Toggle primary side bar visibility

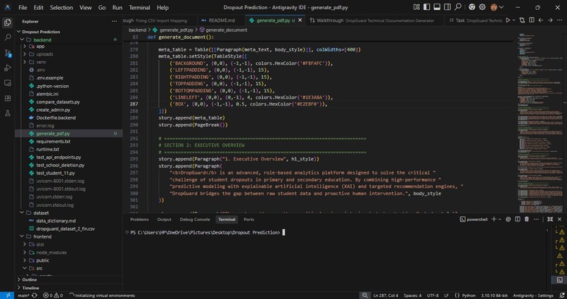coord(427,7)
